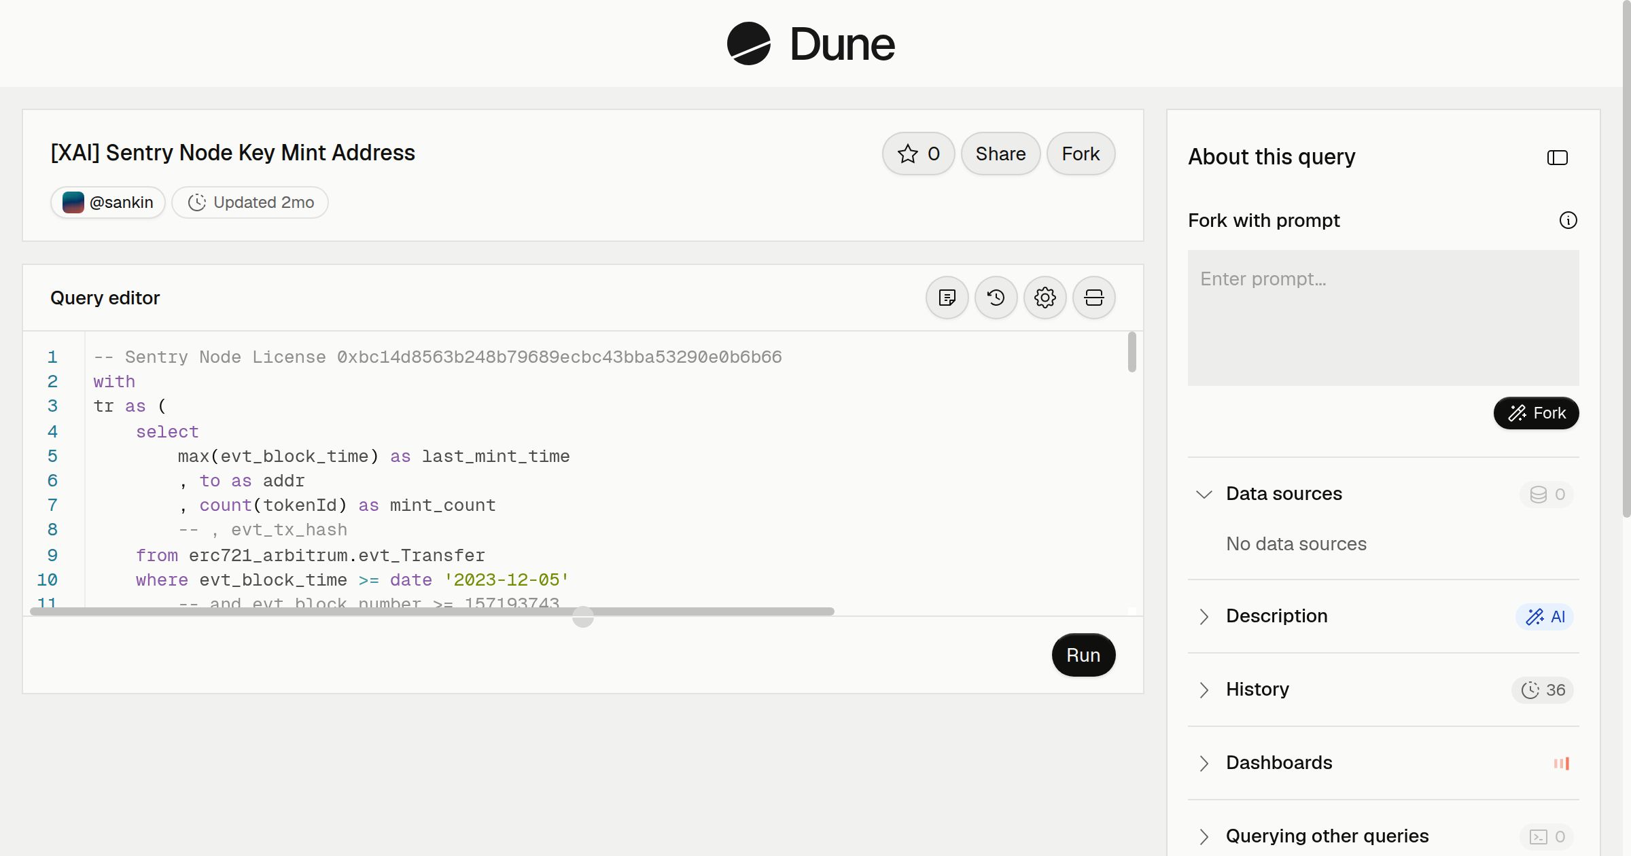Click the Share button

[x=1000, y=154]
